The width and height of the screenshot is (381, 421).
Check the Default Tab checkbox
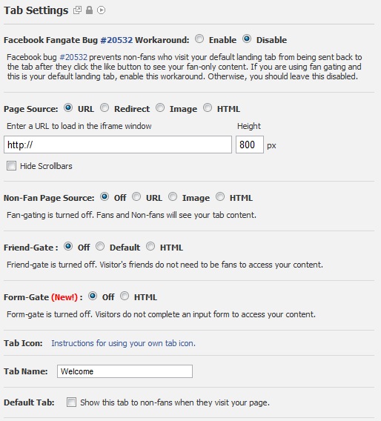coord(71,402)
